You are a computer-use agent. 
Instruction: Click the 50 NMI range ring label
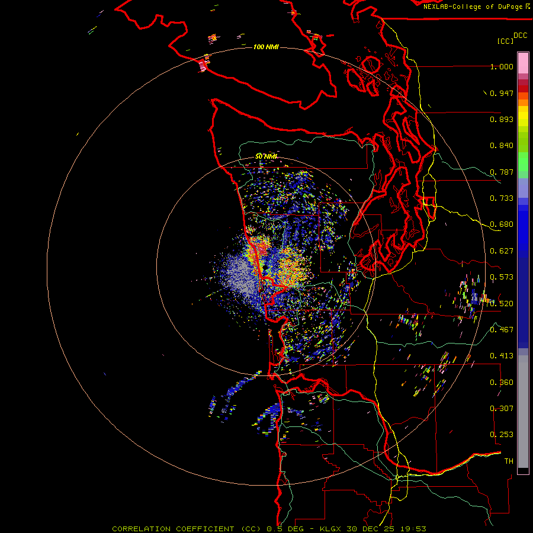click(266, 156)
